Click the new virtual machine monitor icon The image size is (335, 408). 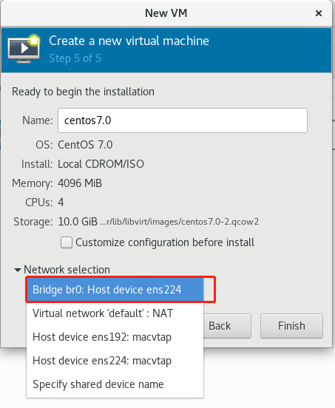coord(24,49)
